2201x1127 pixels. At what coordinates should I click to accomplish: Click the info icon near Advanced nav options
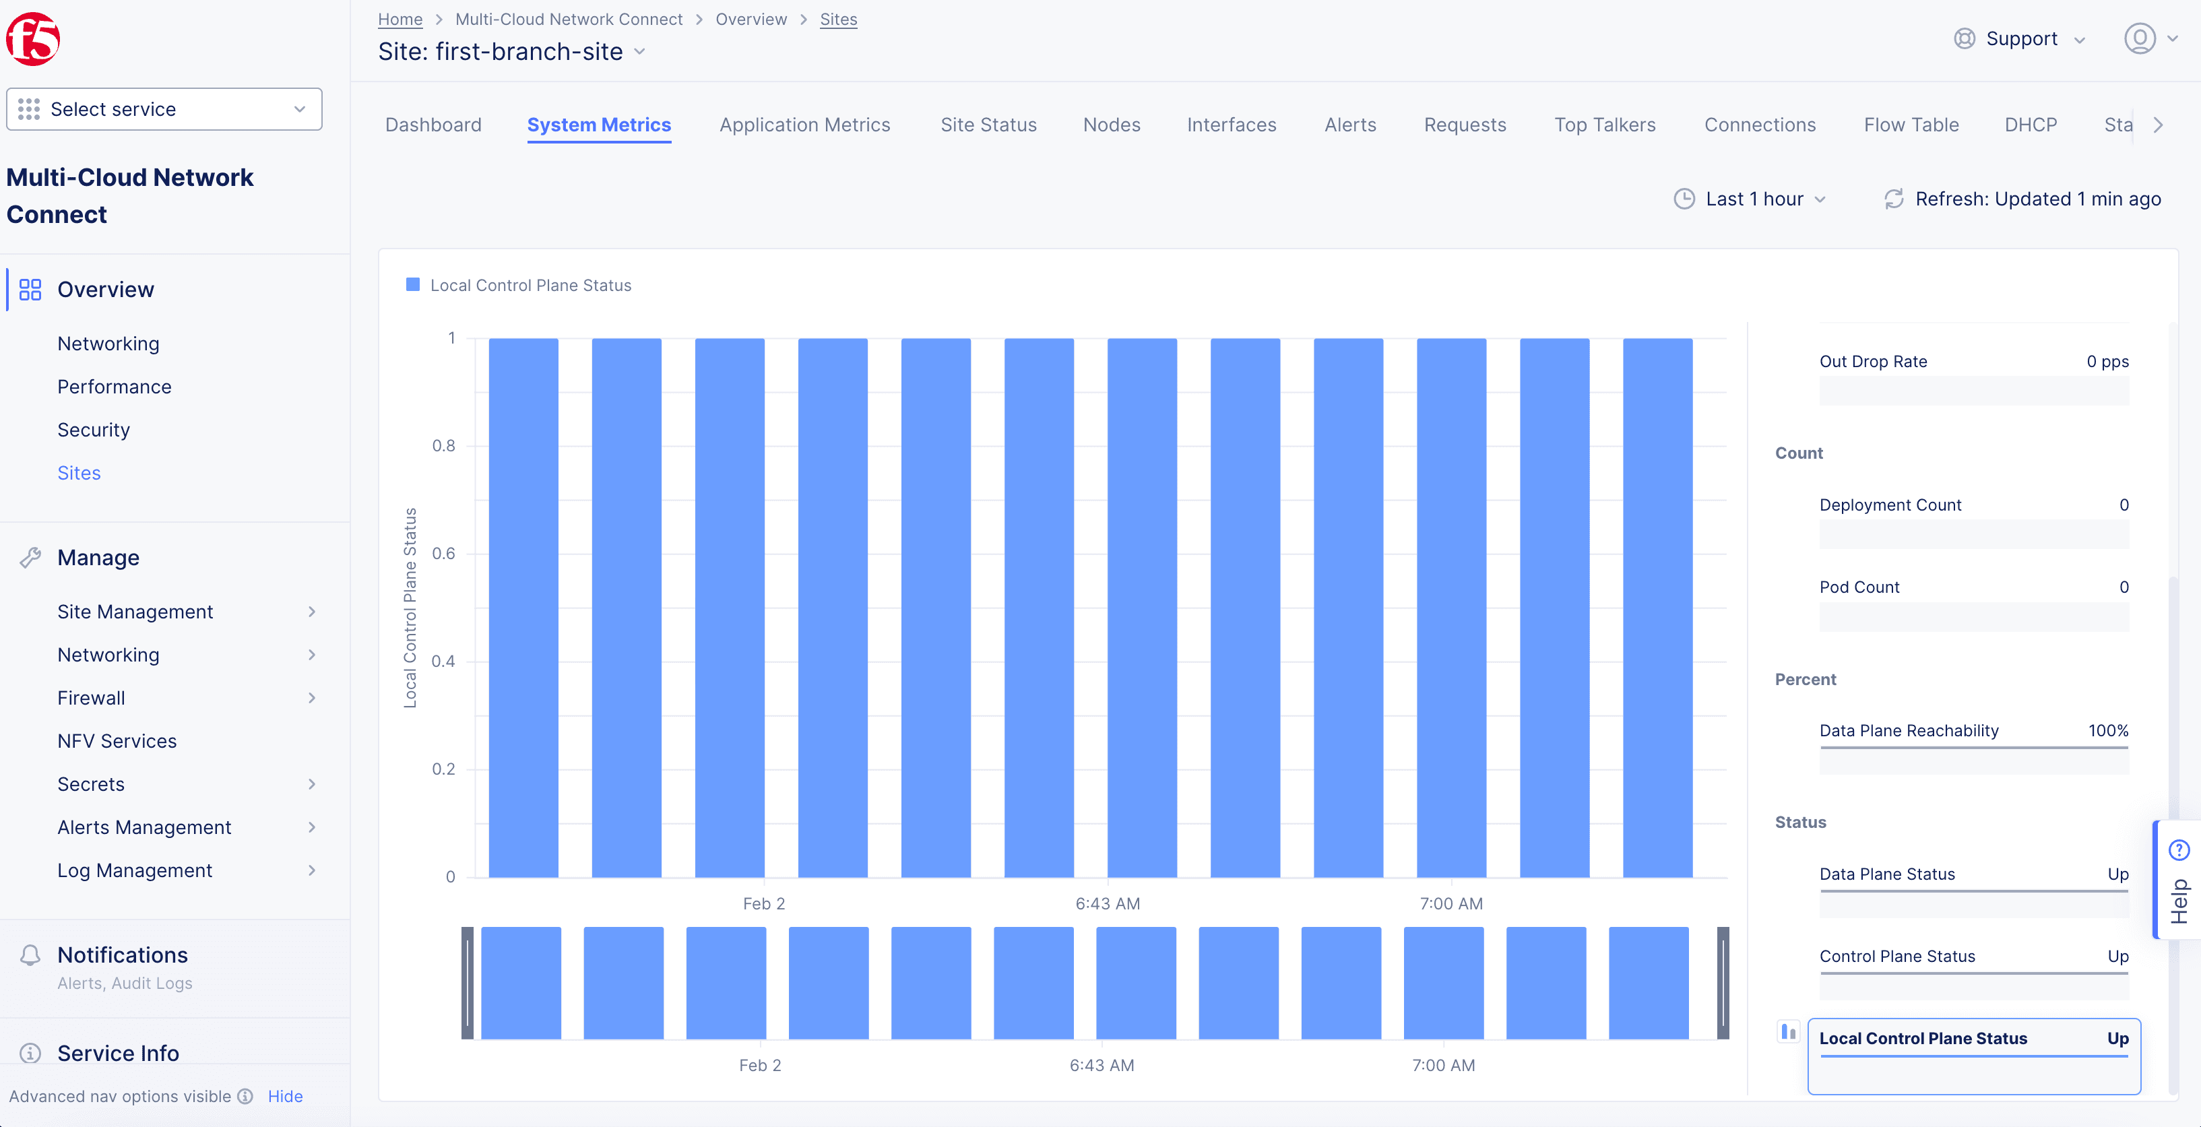(245, 1096)
